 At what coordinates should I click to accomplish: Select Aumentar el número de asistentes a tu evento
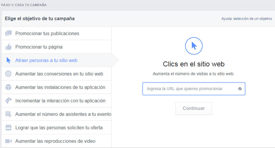coord(56,114)
